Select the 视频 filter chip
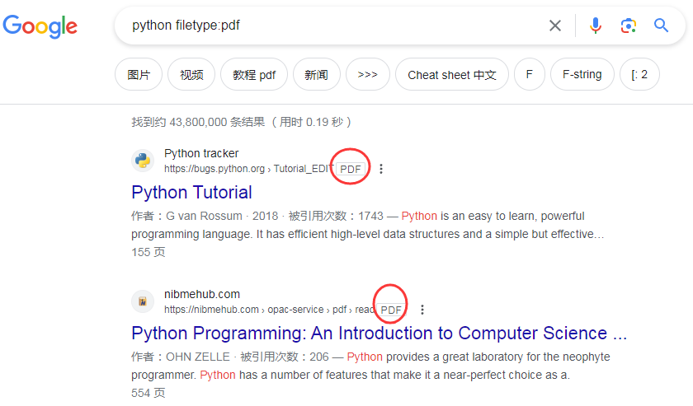This screenshot has height=406, width=693. 191,75
